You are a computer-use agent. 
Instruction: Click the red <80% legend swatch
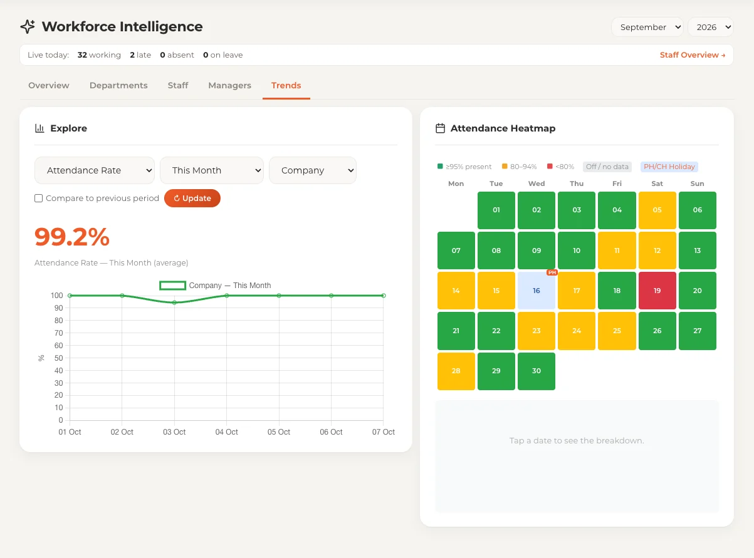550,167
